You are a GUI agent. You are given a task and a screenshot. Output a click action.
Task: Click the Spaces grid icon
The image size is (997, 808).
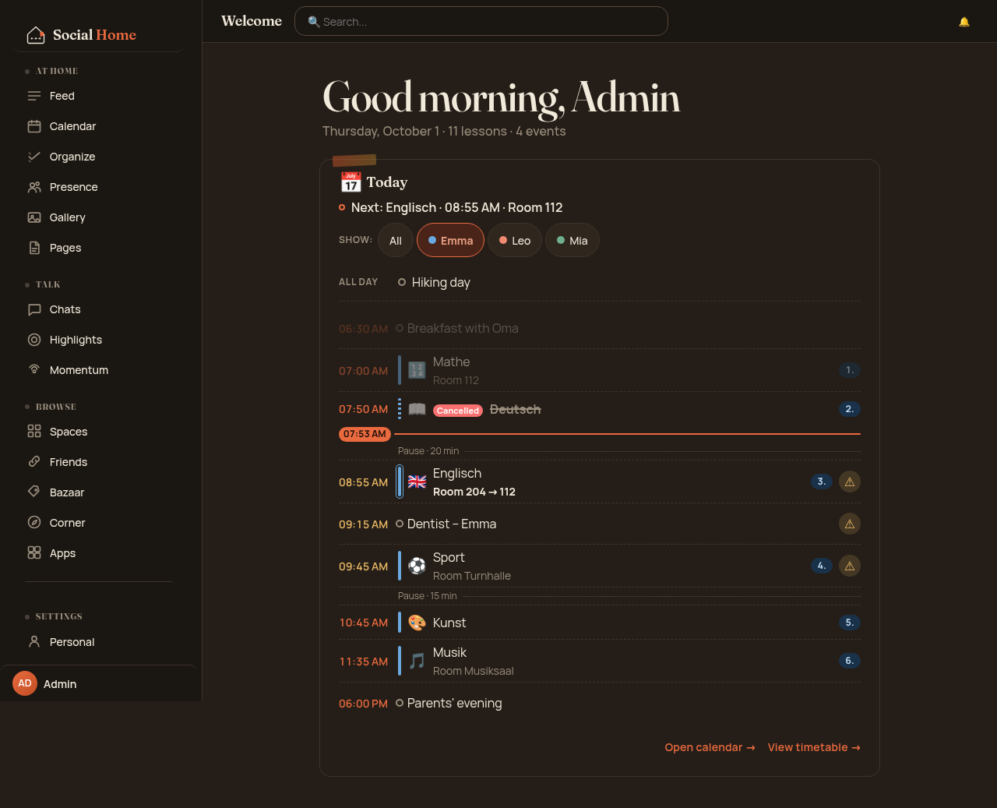coord(34,432)
